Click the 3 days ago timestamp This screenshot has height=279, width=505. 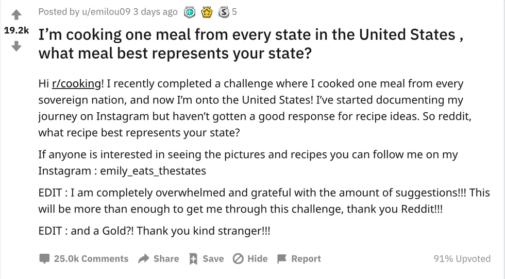(x=155, y=12)
